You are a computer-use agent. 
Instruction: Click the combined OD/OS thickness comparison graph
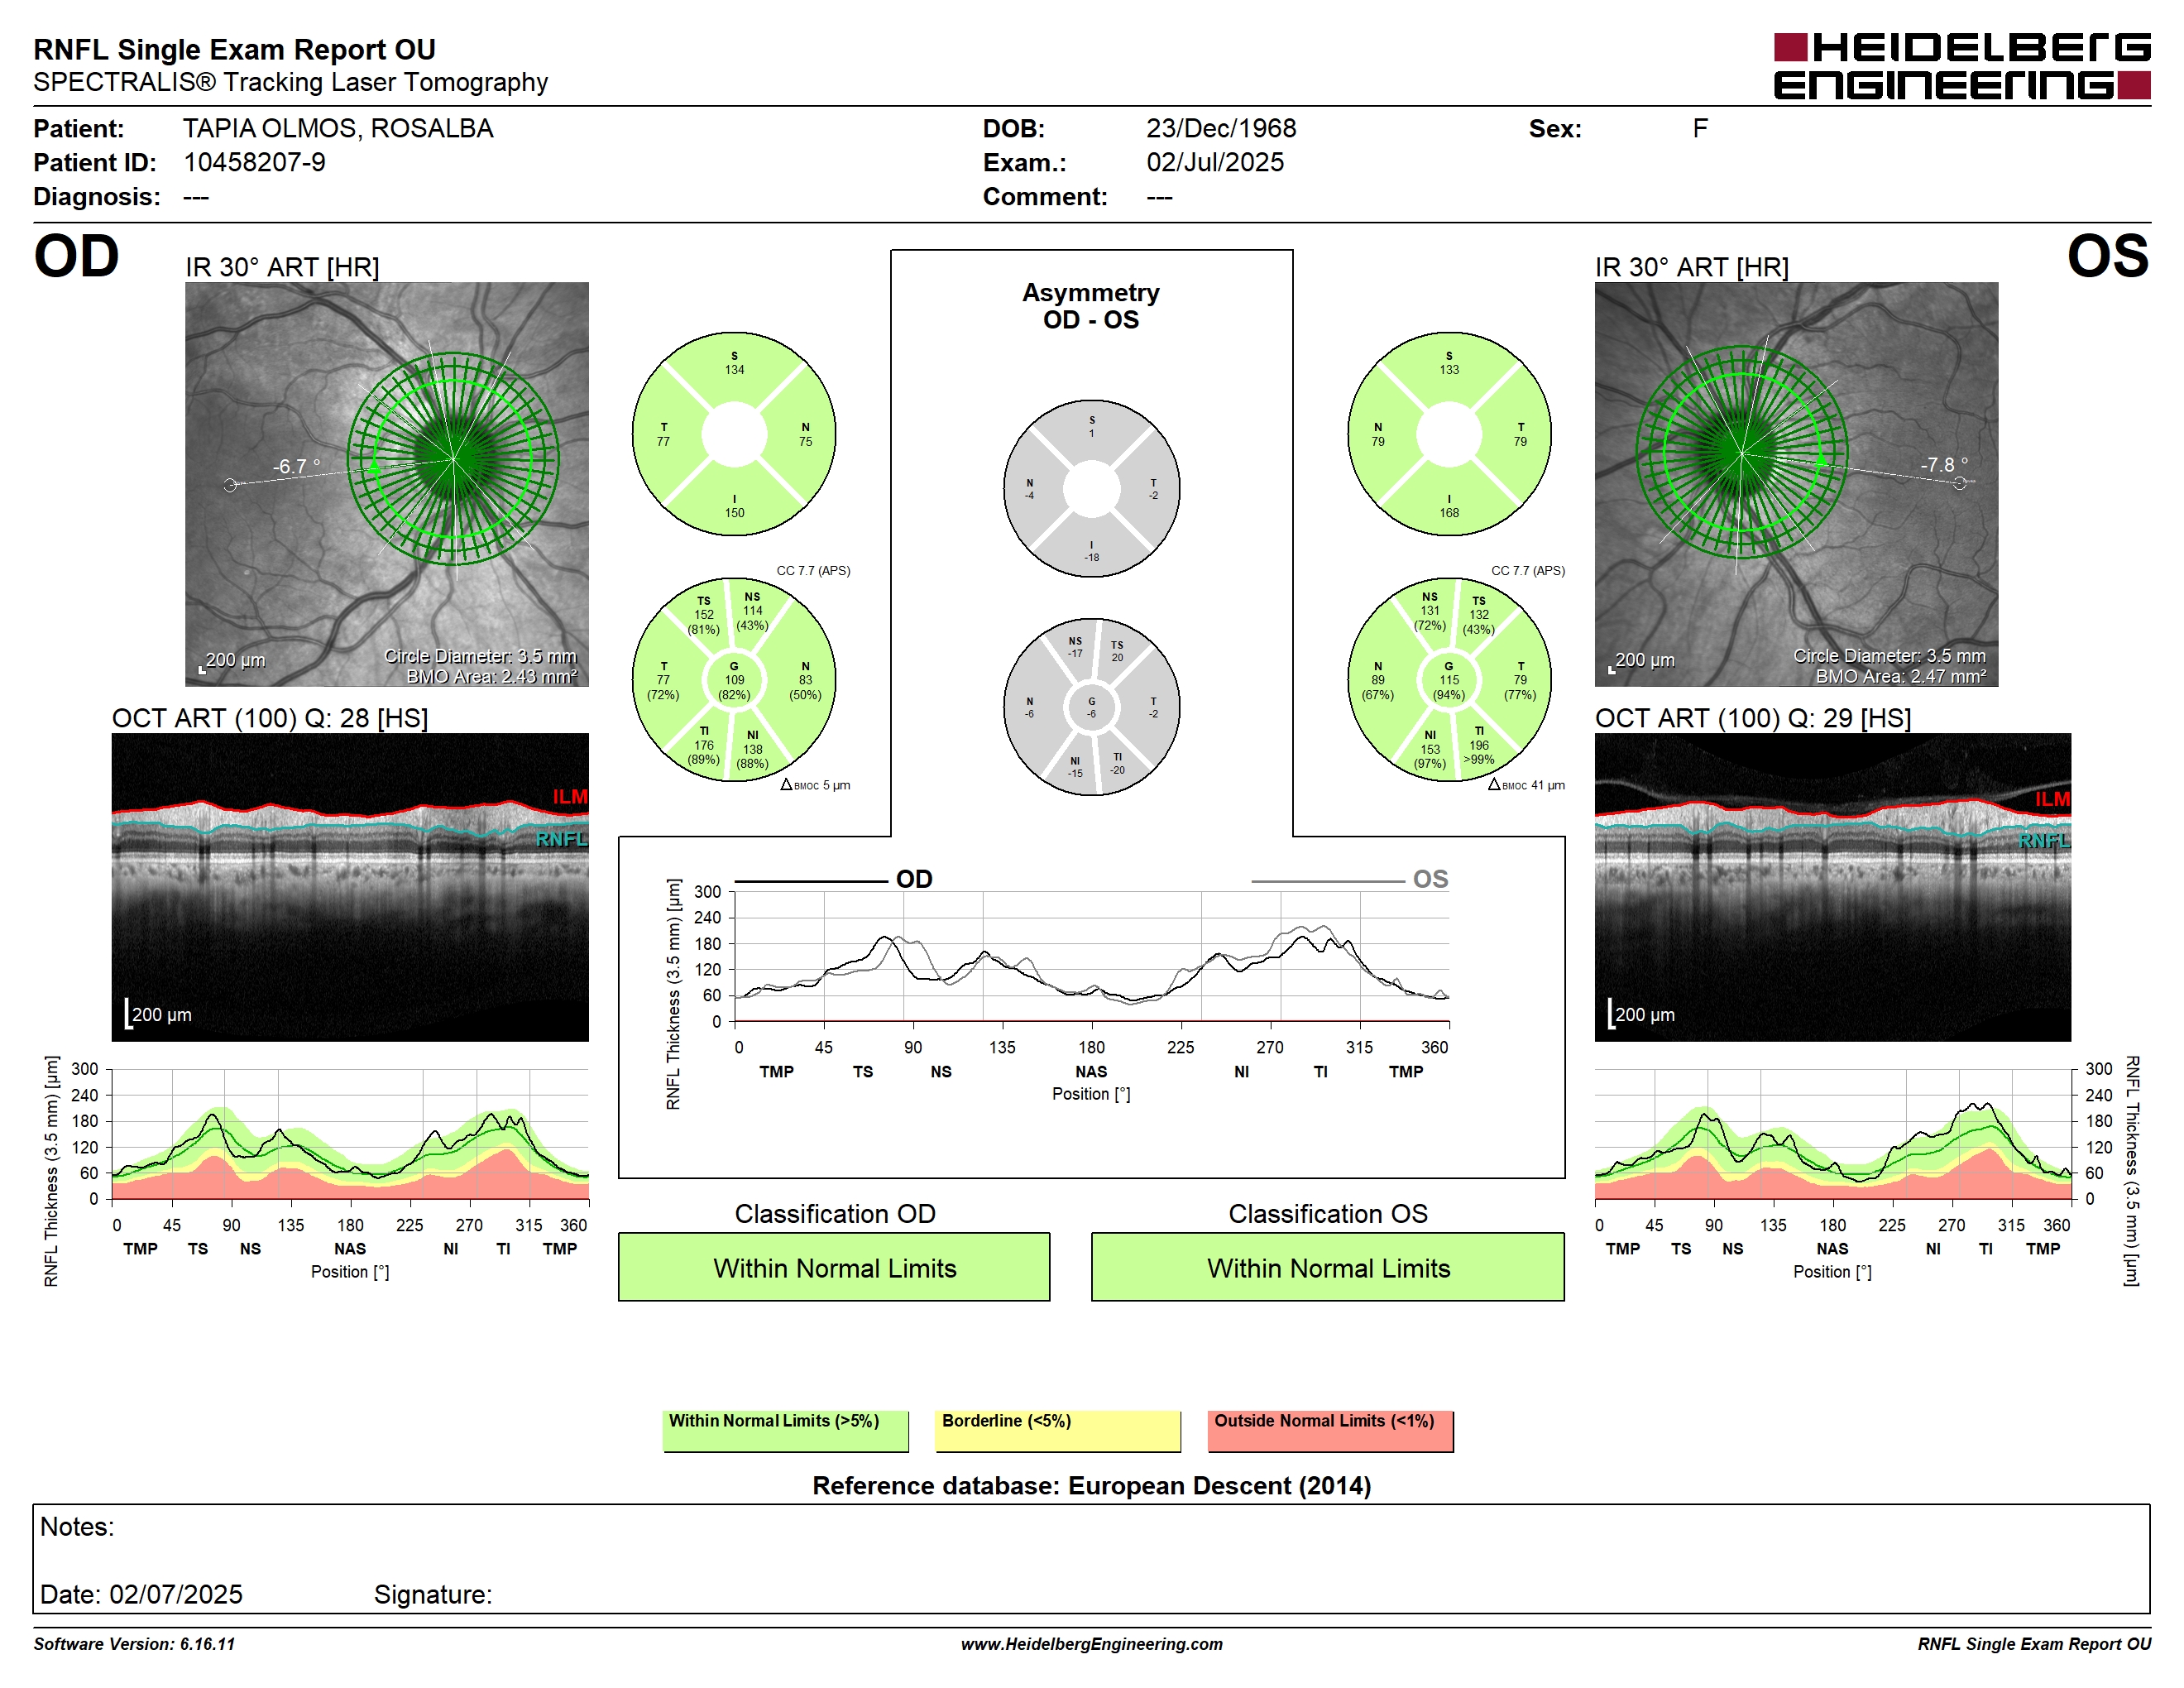(1092, 956)
